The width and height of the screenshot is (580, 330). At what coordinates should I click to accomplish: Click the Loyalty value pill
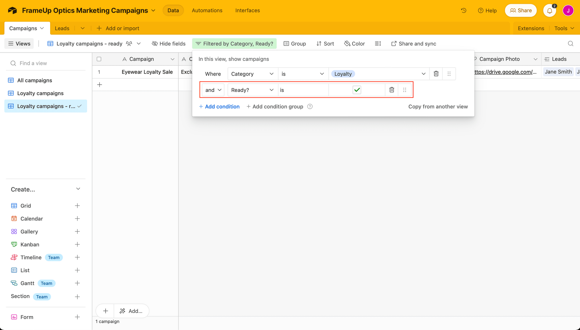(x=343, y=74)
